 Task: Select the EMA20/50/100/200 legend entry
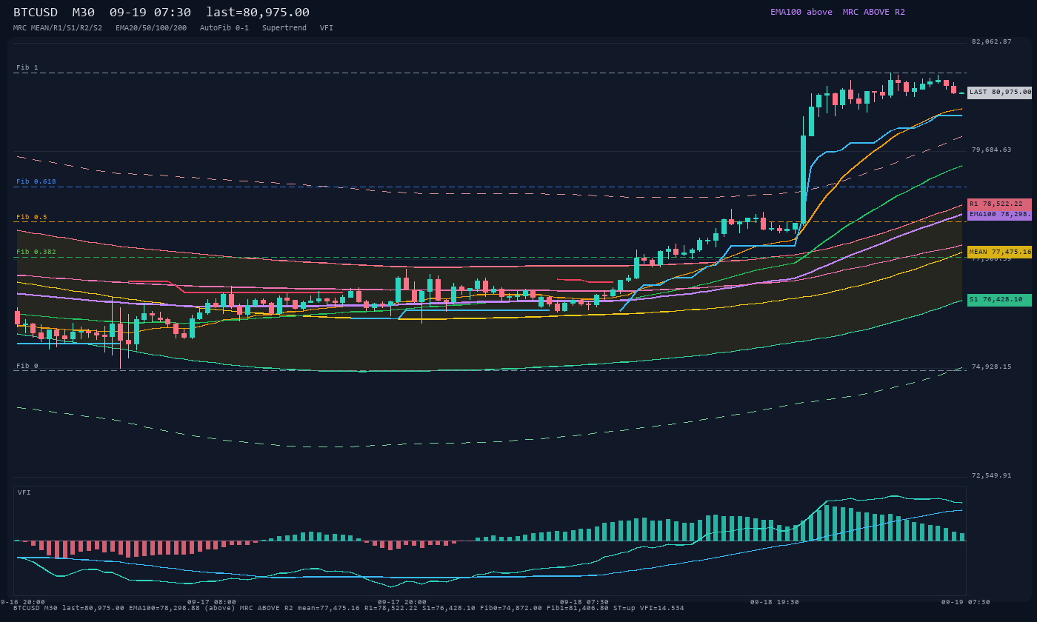click(x=151, y=27)
